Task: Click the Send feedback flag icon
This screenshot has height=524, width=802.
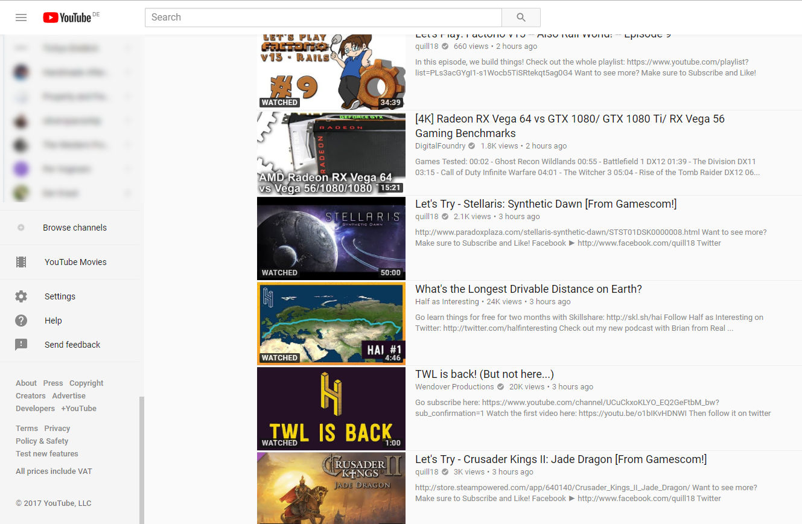Action: pyautogui.click(x=21, y=345)
